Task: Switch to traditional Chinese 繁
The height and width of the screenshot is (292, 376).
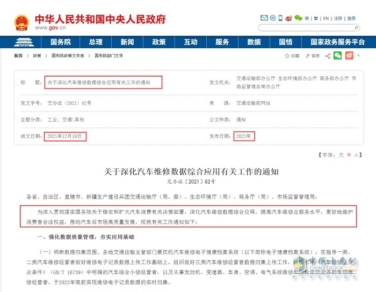Action: (x=316, y=18)
